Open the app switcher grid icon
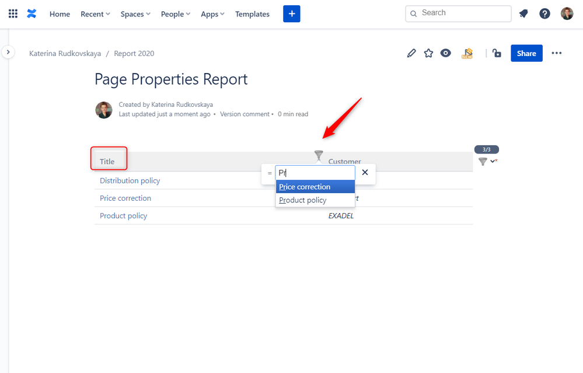 [x=13, y=14]
